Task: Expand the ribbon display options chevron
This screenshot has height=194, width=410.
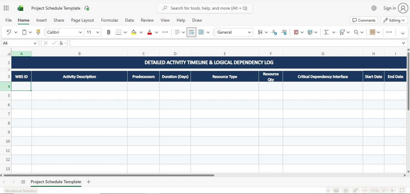Action: 403,33
